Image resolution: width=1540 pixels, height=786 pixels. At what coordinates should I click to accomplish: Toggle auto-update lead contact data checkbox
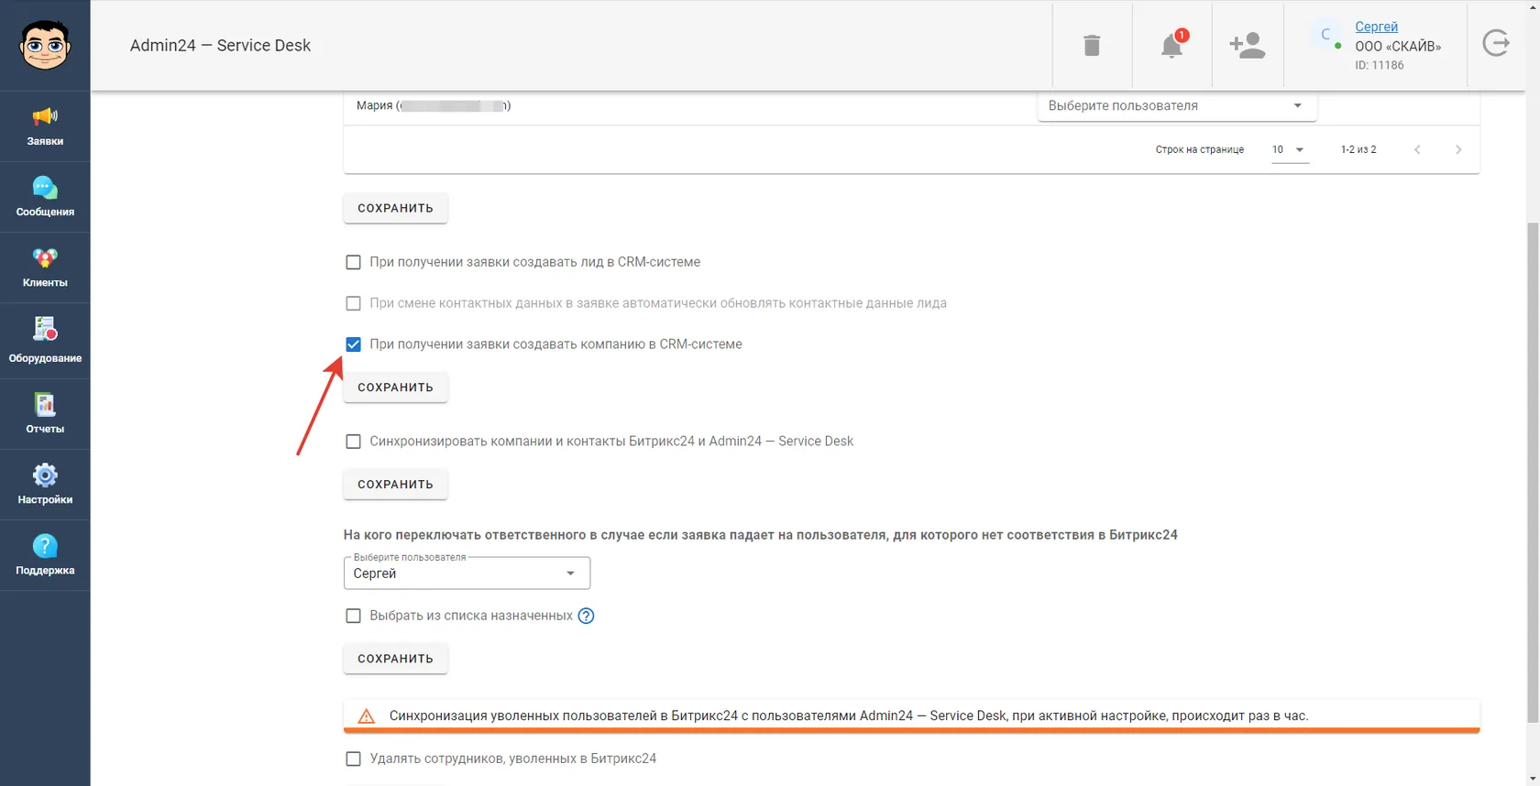pyautogui.click(x=353, y=303)
